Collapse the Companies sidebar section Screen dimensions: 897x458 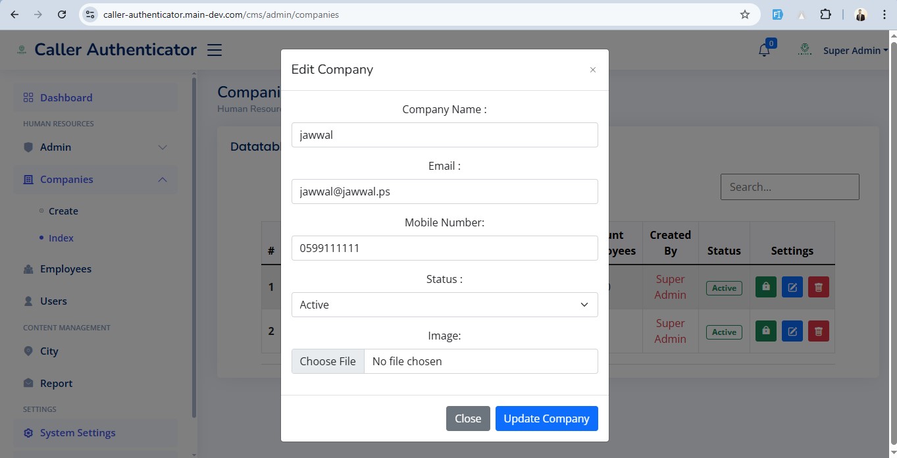click(x=95, y=180)
